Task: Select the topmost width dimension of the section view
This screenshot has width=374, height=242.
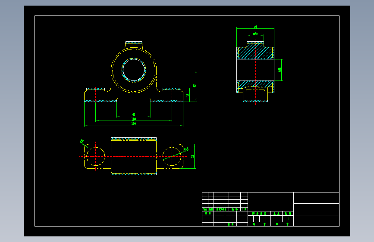Action: point(255,27)
